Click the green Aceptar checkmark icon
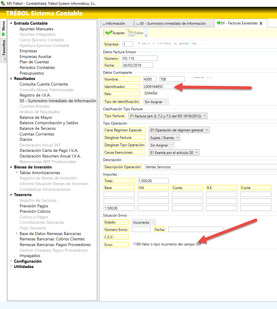277x309 pixels. click(109, 32)
